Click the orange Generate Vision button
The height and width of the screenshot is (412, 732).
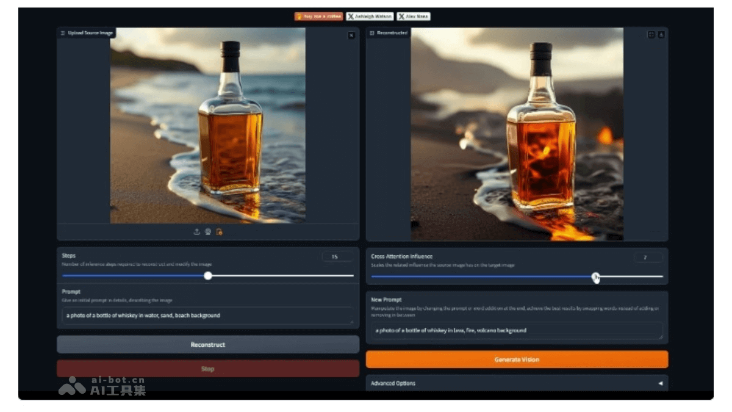point(517,360)
